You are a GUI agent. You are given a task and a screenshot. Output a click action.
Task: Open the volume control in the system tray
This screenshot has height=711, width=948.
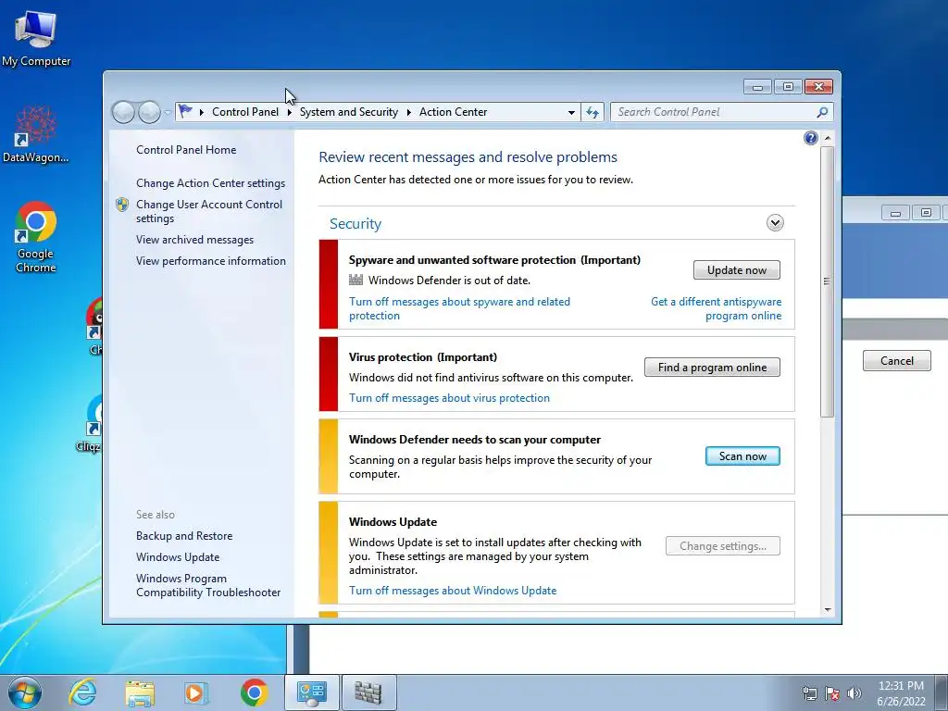pos(854,693)
